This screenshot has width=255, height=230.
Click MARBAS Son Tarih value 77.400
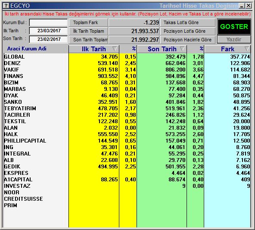[177, 89]
